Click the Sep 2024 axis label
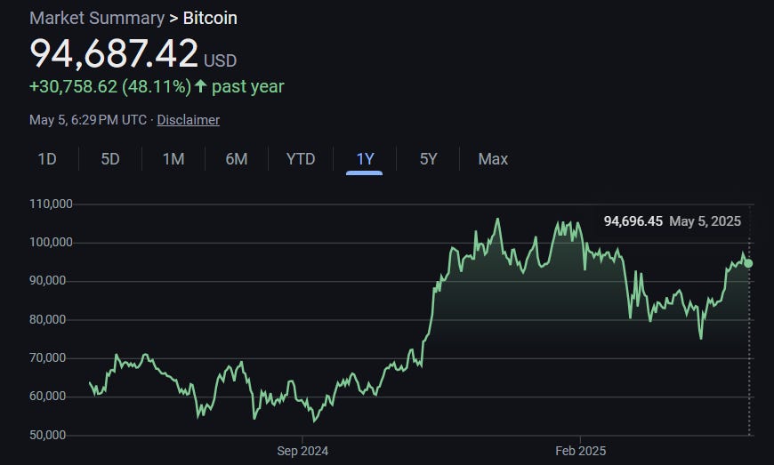 (x=302, y=451)
